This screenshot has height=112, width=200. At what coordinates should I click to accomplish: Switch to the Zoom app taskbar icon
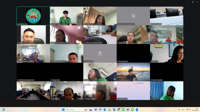pyautogui.click(x=137, y=110)
